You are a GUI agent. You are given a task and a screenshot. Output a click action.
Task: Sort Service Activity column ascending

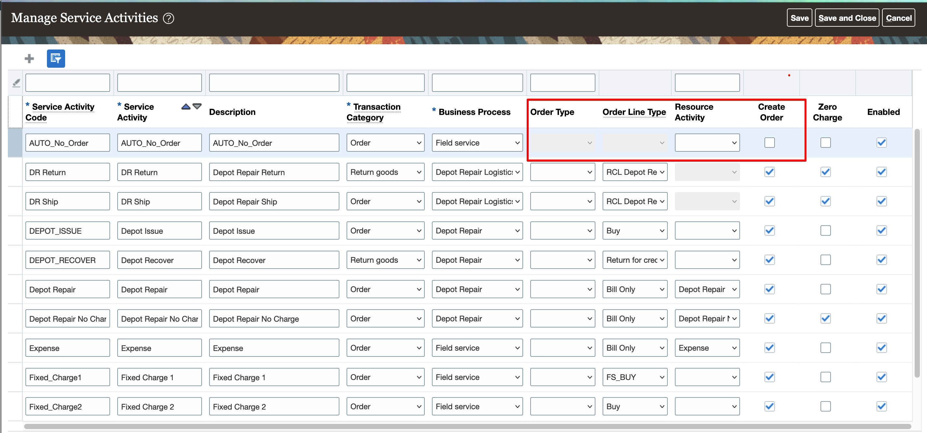click(186, 106)
